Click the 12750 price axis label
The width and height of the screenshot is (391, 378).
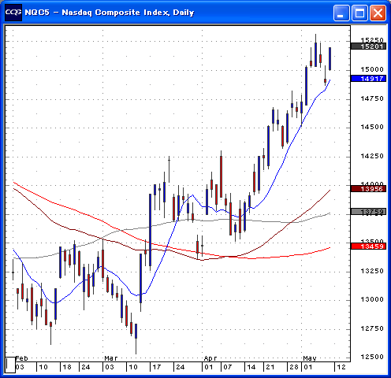tap(372, 328)
